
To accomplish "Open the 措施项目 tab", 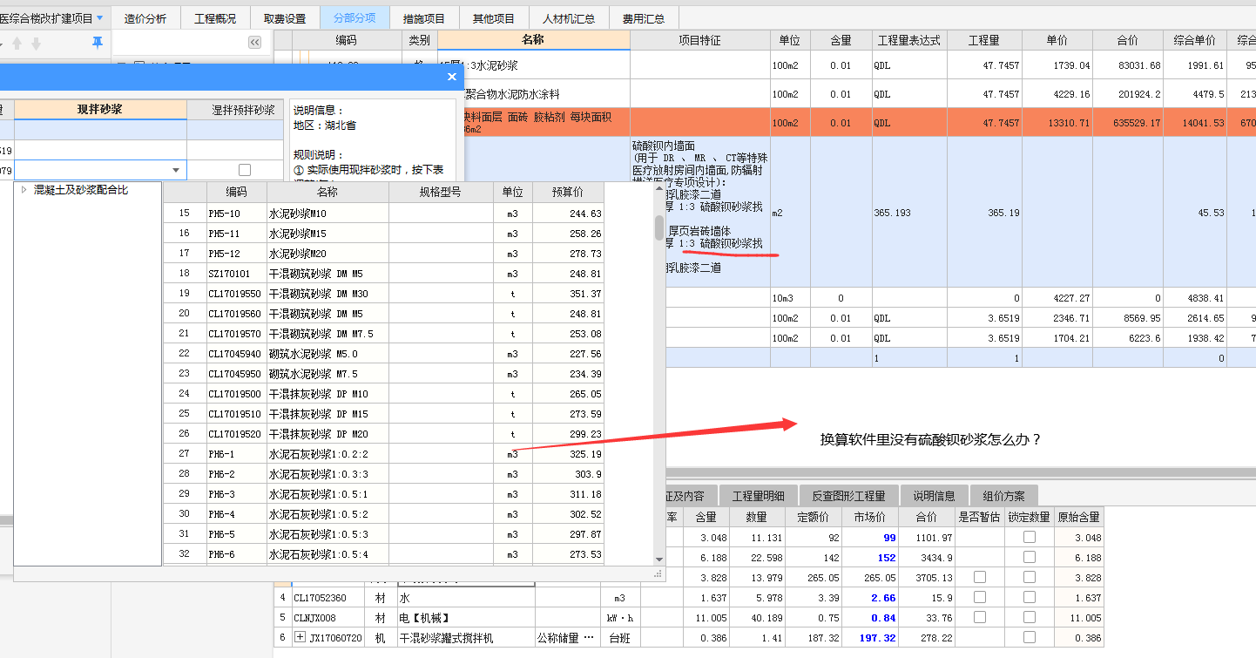I will pyautogui.click(x=424, y=18).
